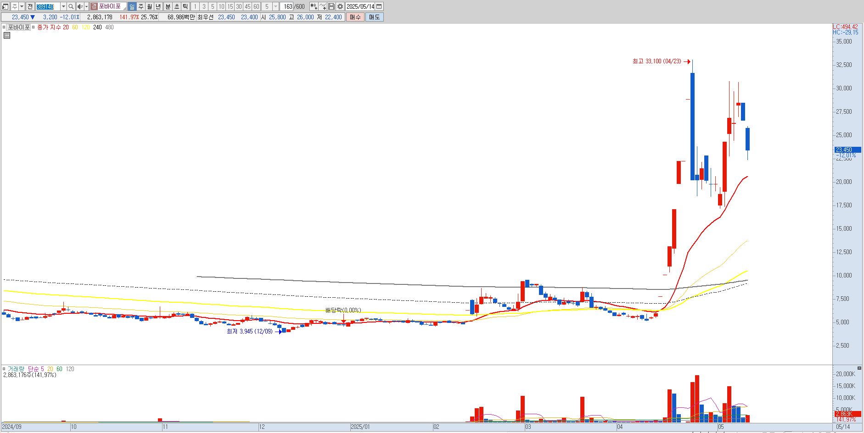Viewport: 864px width, 433px height.
Task: Click the 종가 지수 20 moving average label
Action: pos(53,27)
